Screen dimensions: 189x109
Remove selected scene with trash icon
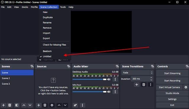(10, 105)
